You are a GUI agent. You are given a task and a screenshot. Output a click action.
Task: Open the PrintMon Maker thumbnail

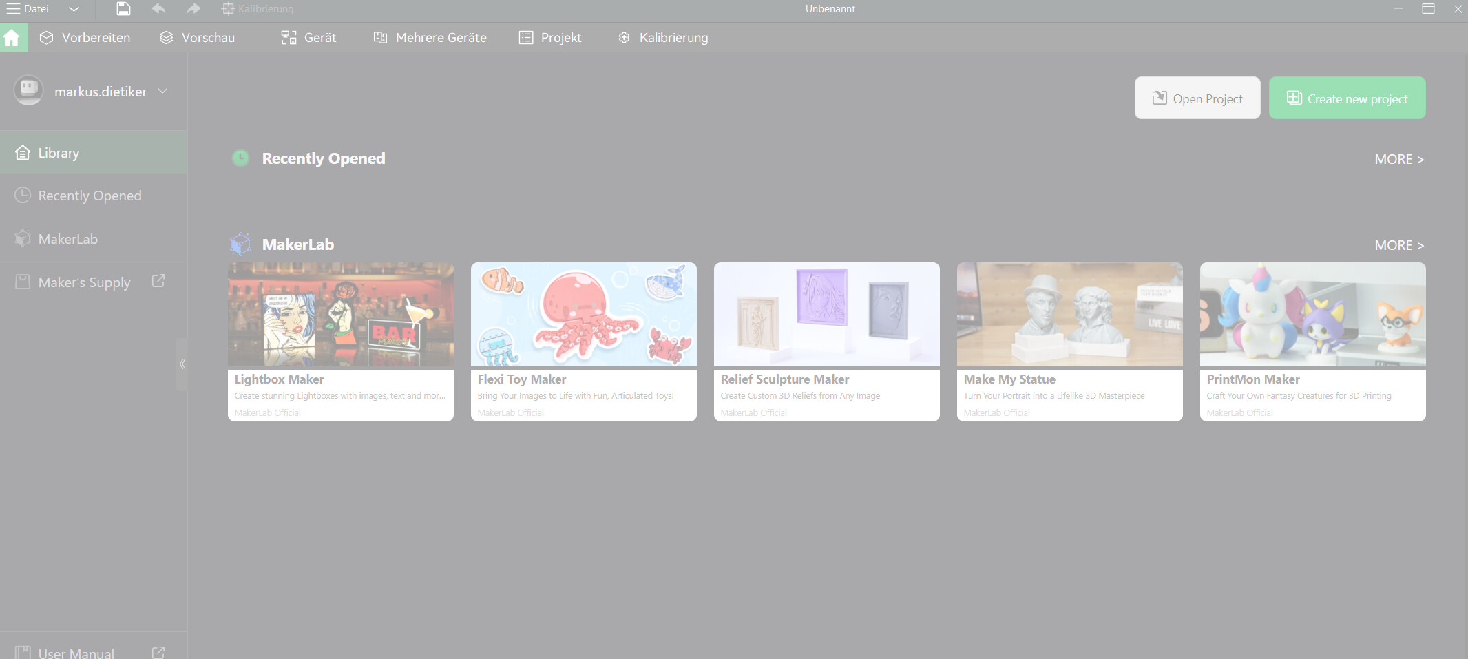click(x=1313, y=314)
